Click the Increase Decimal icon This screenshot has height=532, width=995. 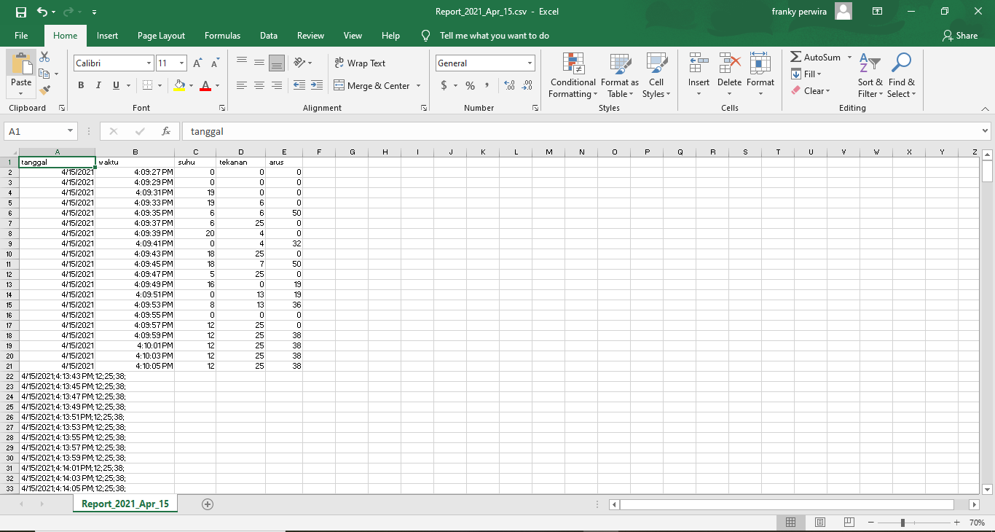[510, 85]
